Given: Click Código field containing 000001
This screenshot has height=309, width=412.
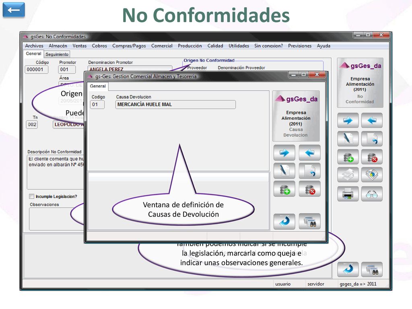Looking at the screenshot, I should click(37, 69).
